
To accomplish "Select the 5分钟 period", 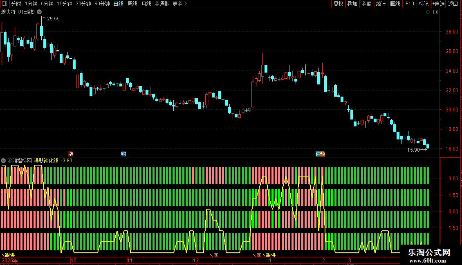I will click(47, 4).
